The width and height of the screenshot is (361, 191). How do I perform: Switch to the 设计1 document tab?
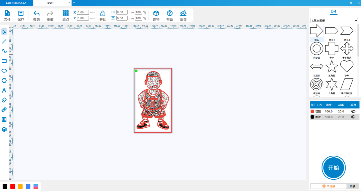50,3
